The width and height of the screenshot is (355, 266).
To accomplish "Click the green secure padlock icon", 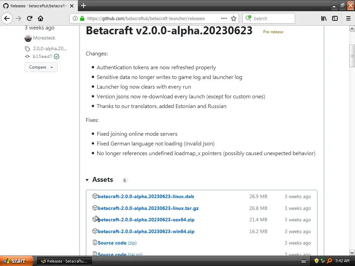I will 82,18.
